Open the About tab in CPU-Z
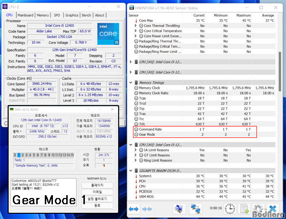 [100, 15]
